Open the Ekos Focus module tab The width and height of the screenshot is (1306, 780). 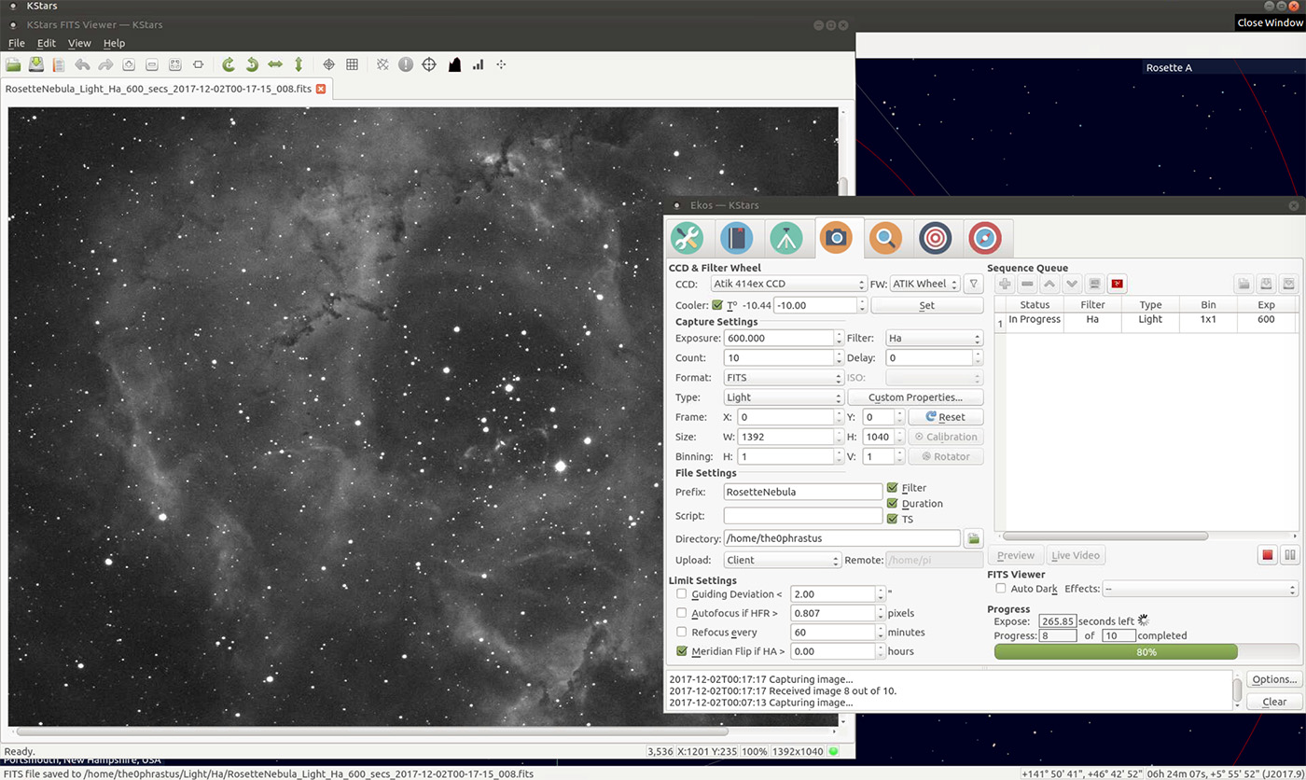click(x=885, y=239)
